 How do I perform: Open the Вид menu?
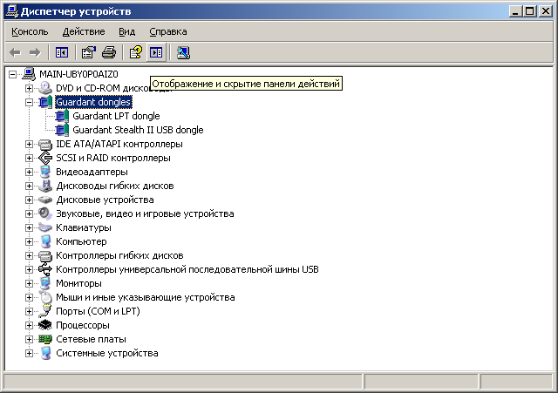click(x=127, y=31)
